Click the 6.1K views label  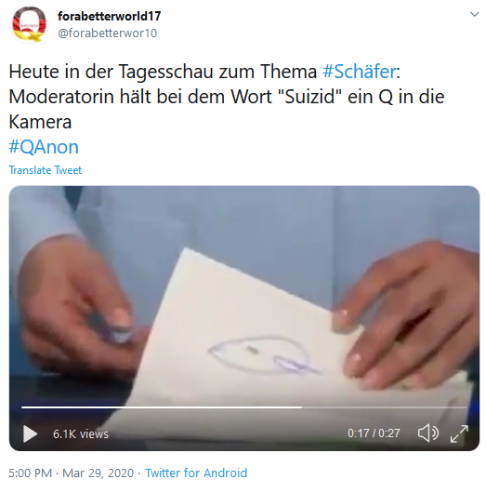click(81, 433)
